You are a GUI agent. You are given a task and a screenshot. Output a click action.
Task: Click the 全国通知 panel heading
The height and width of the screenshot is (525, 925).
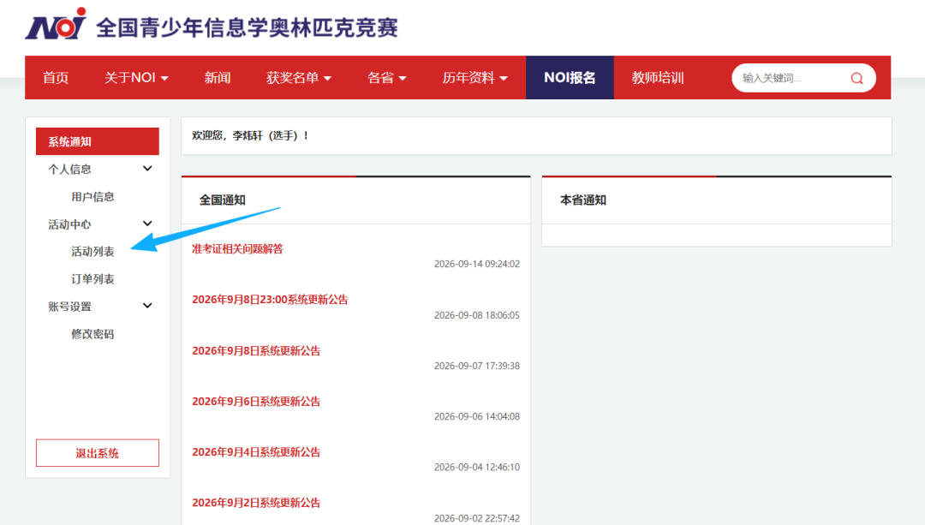(x=223, y=200)
